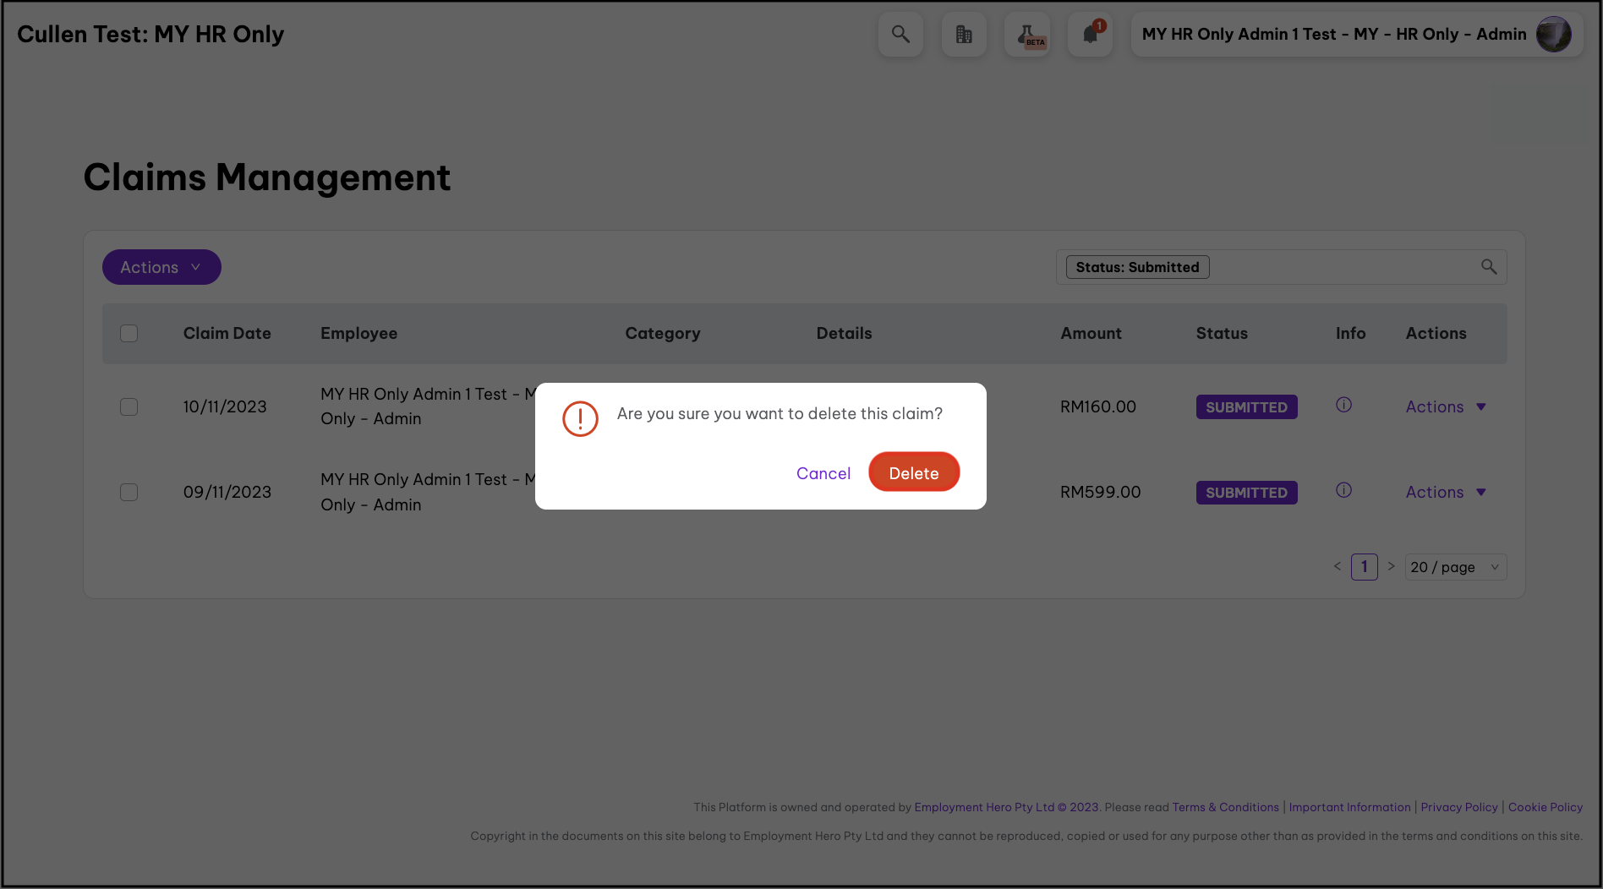Click the user profile avatar picture
The image size is (1603, 889).
click(1553, 35)
